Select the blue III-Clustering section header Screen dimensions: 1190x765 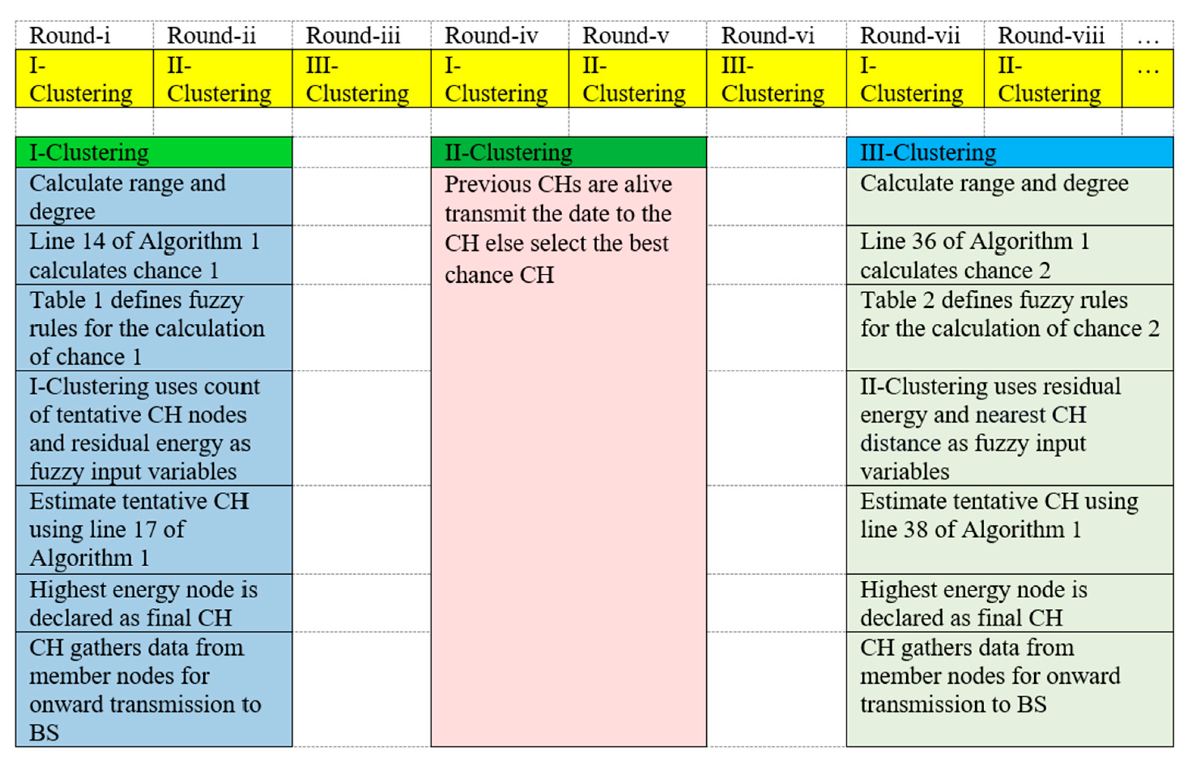pos(1009,153)
